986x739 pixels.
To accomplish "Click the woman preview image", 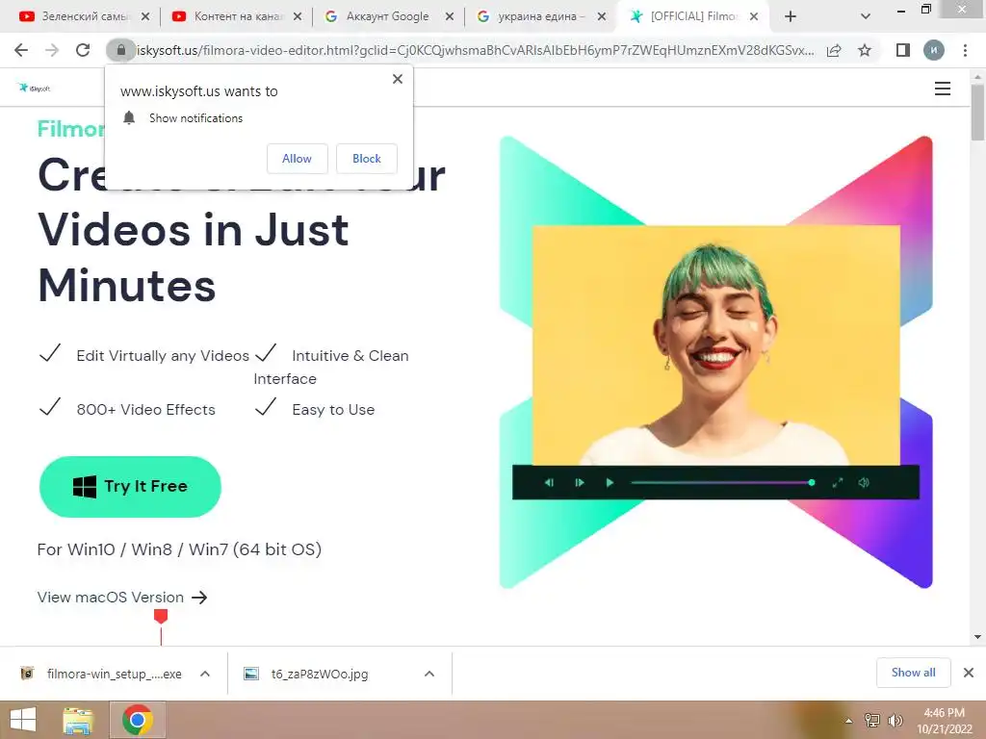I will [716, 345].
